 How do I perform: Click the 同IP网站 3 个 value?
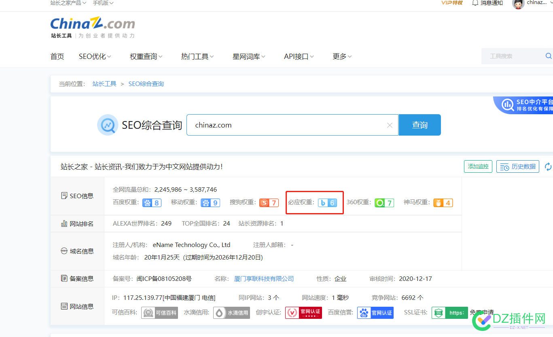pos(273,298)
